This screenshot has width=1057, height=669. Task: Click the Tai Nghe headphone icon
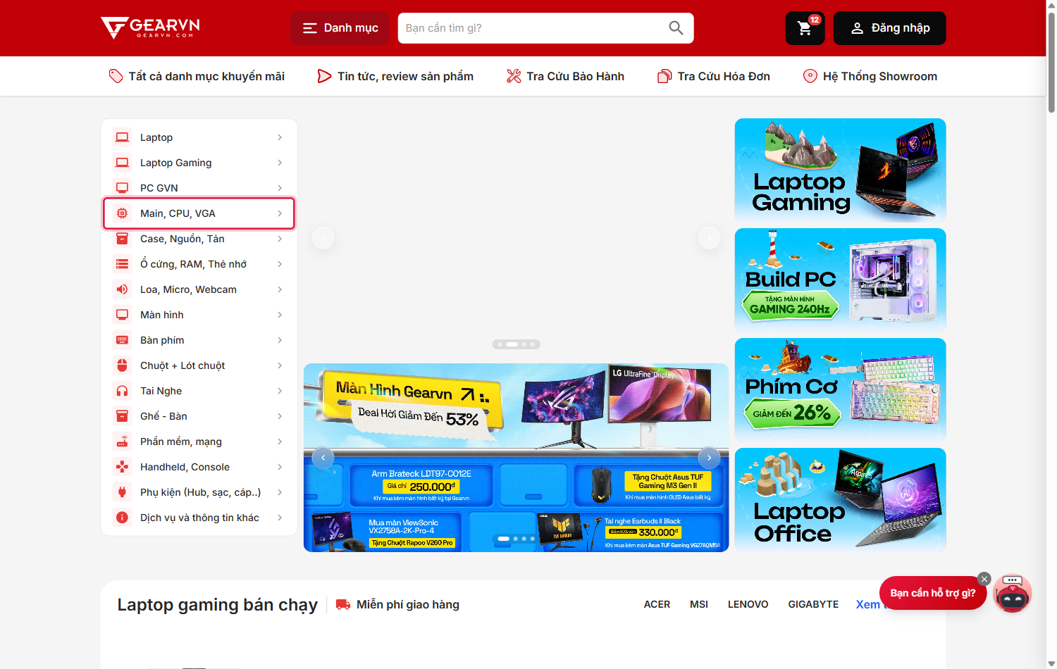pos(122,391)
